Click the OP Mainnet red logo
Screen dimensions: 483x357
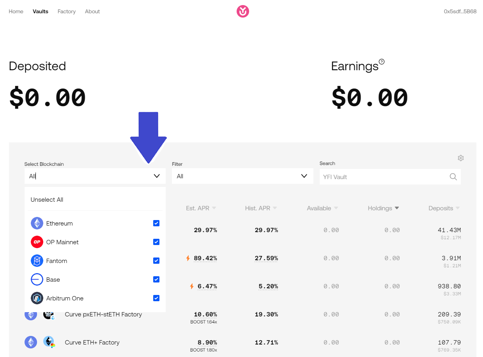(x=37, y=242)
